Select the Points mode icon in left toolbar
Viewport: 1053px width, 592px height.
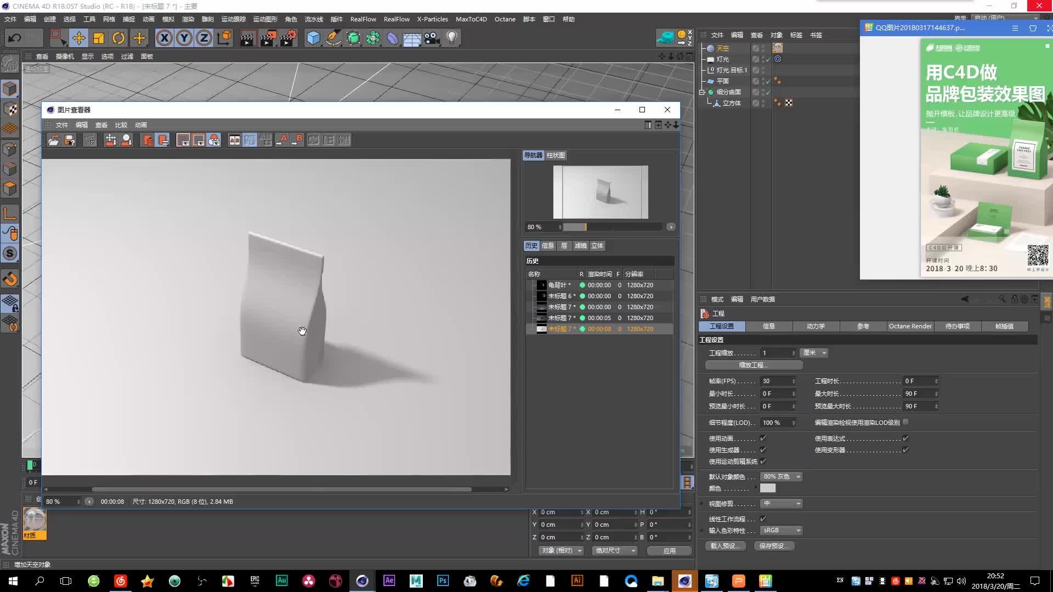click(x=10, y=148)
